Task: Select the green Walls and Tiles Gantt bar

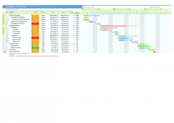Action: [x=144, y=46]
